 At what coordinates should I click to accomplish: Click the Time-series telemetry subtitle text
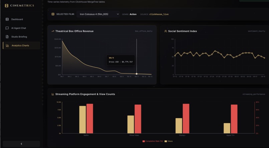[76, 2]
